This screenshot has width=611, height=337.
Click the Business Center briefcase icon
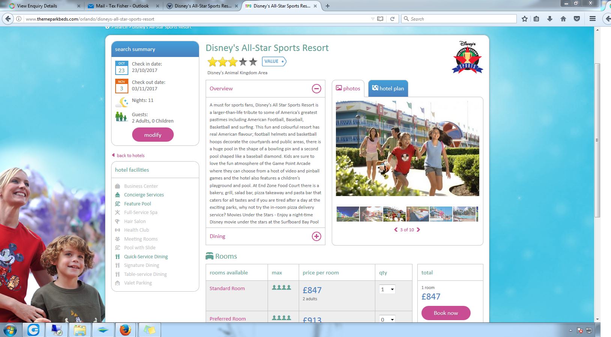117,186
